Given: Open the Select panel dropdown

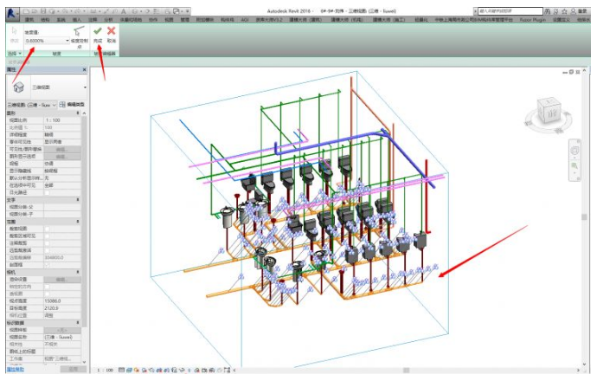Looking at the screenshot, I should 14,54.
